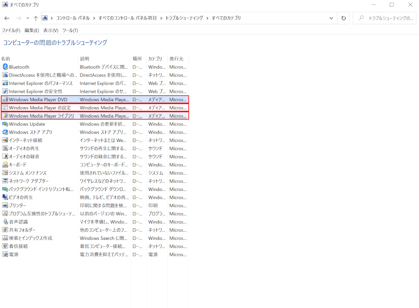The width and height of the screenshot is (419, 308).
Task: Click the ビデオの再生 icon
Action: pyautogui.click(x=5, y=197)
